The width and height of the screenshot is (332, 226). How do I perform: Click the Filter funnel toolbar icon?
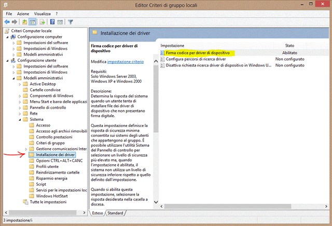(71, 22)
